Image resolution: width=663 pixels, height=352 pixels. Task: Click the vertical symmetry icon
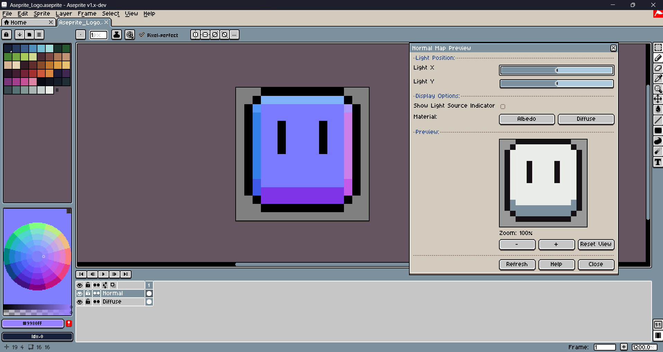pyautogui.click(x=205, y=35)
